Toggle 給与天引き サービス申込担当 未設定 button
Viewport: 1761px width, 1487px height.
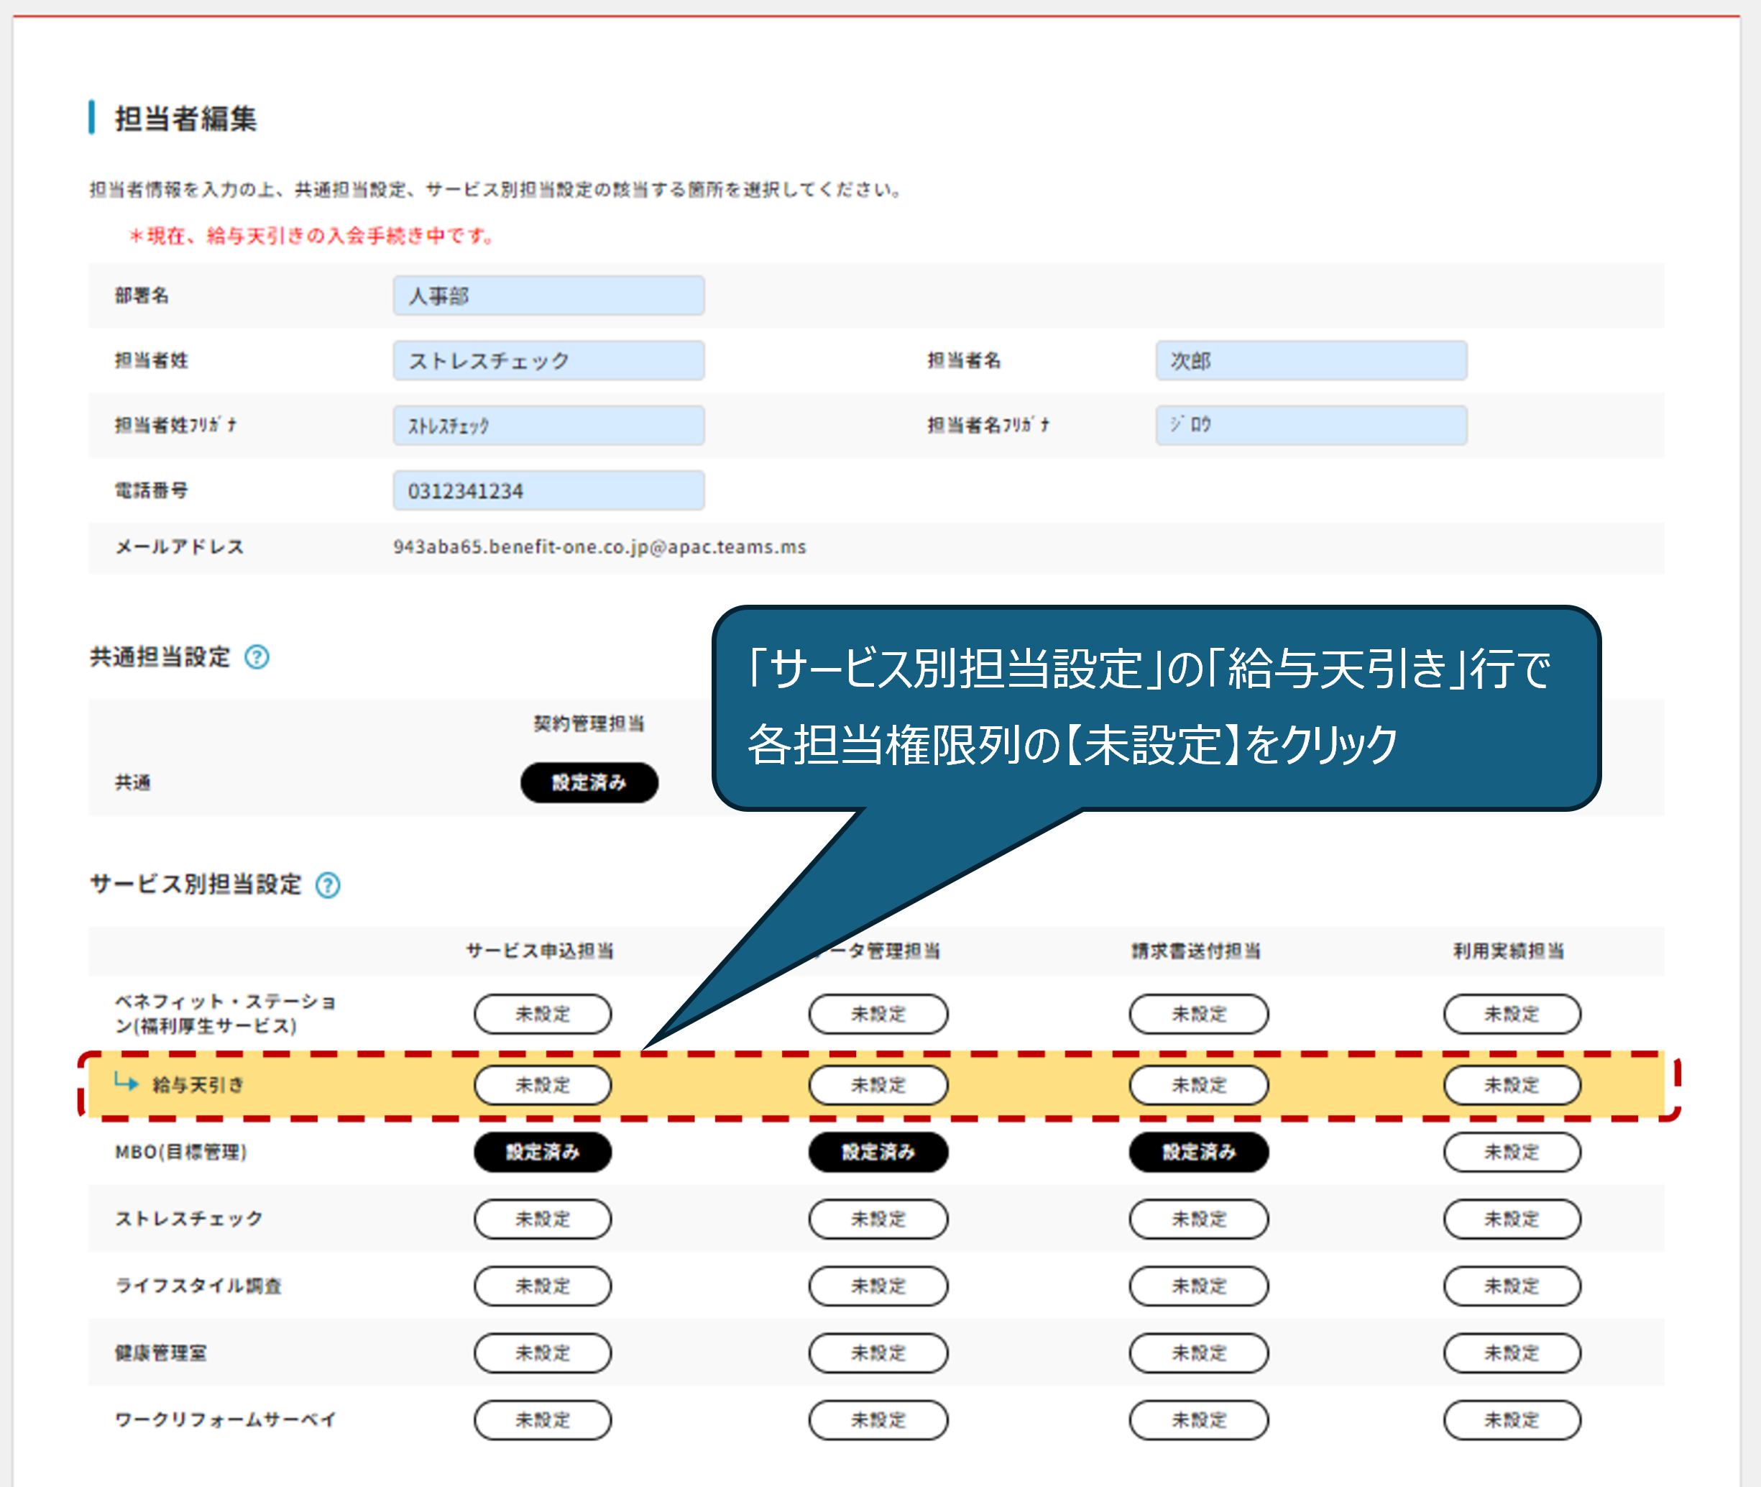coord(543,1085)
